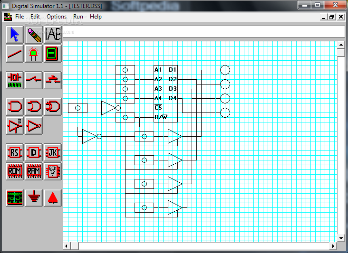Click the third output lamp circle
Screen dimensions: 348x253
(225, 98)
